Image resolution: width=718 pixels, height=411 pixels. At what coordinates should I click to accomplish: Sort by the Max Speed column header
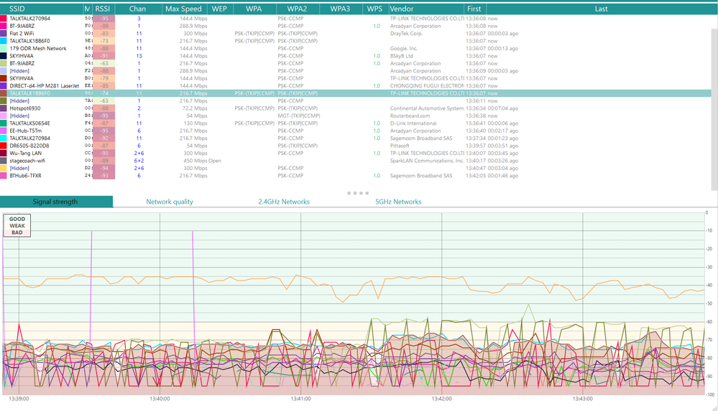tap(183, 9)
